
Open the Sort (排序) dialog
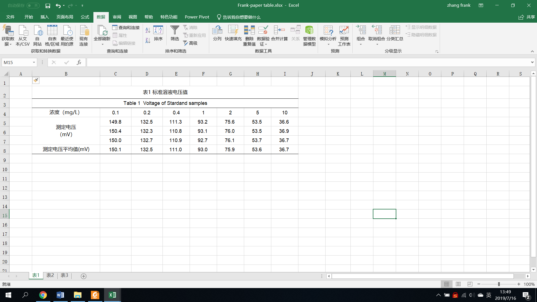point(158,34)
